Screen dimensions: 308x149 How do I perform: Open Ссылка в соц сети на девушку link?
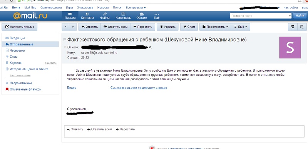139,88
